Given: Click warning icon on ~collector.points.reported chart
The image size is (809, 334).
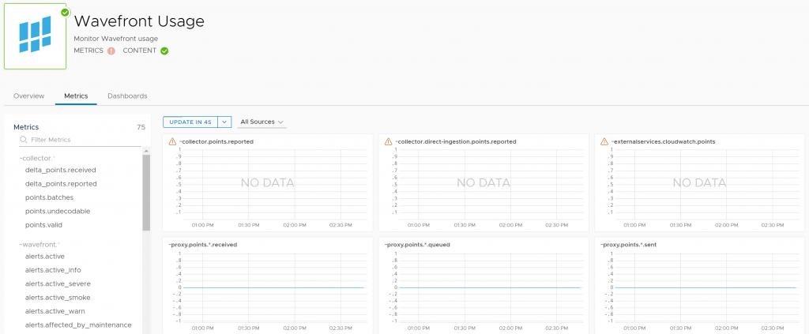Looking at the screenshot, I should point(172,141).
